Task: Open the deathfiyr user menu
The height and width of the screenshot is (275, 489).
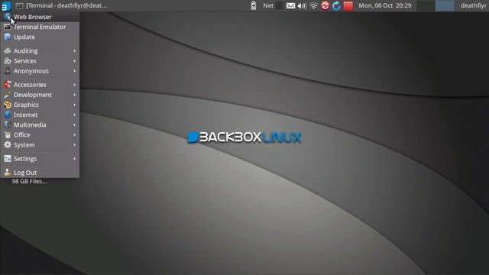Action: tap(473, 5)
